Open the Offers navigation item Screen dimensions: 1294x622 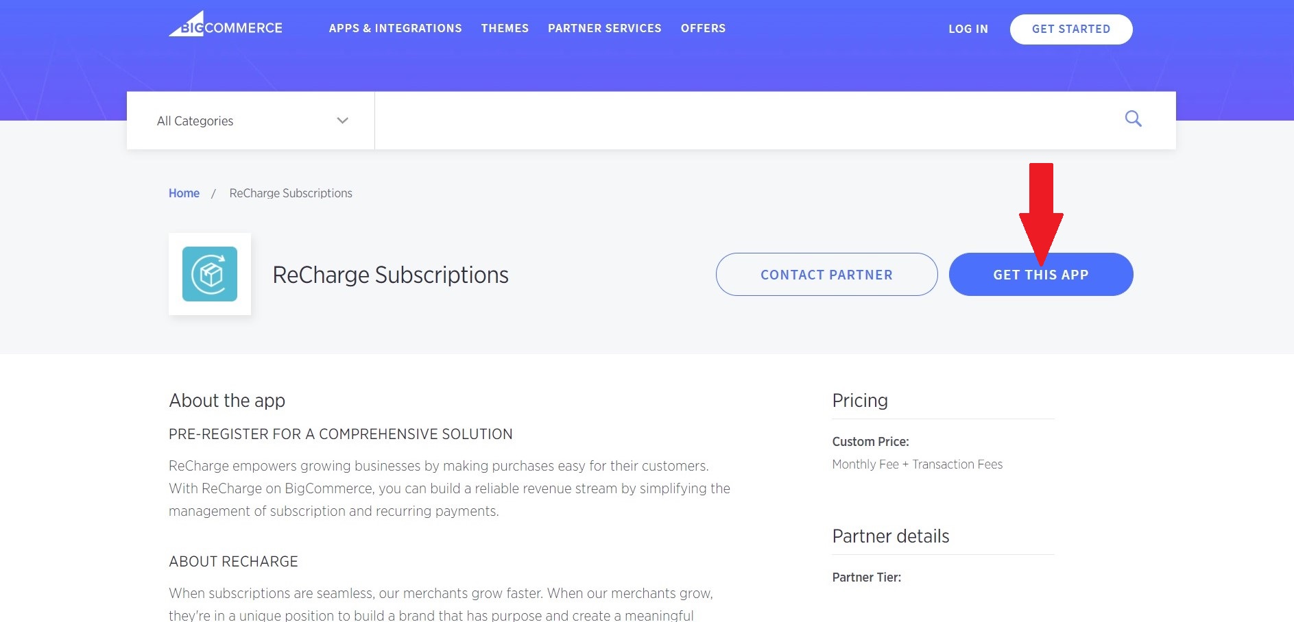tap(703, 28)
